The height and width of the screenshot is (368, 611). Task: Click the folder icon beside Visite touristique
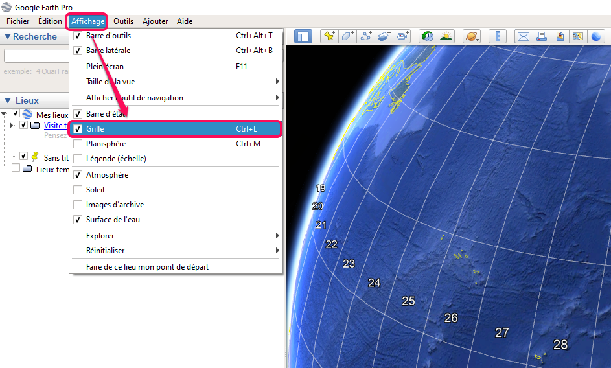point(35,125)
